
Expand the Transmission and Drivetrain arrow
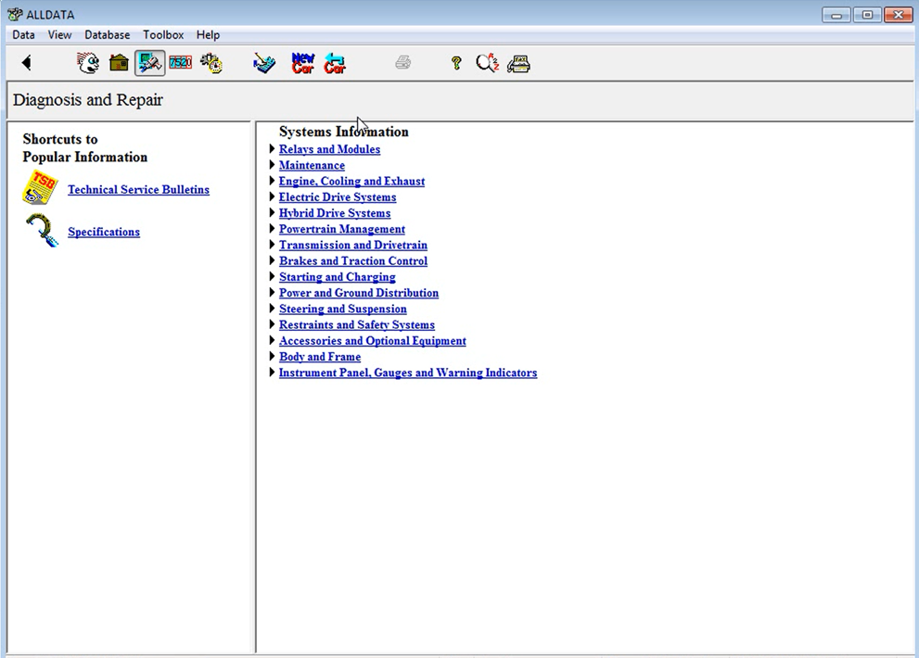(272, 245)
